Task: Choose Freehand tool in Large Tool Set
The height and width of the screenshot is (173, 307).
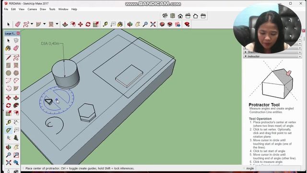Action: [16, 58]
